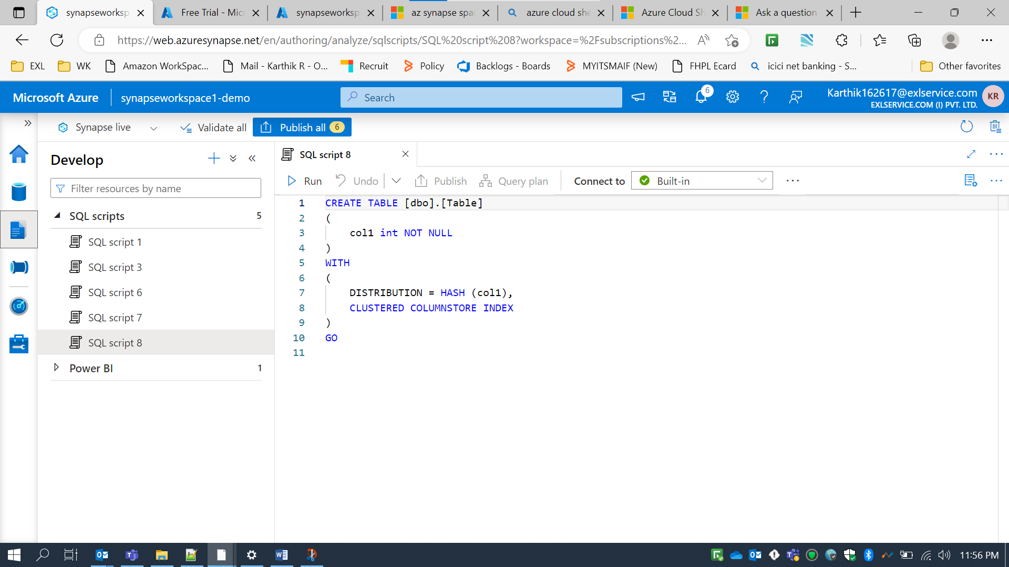Image resolution: width=1009 pixels, height=567 pixels.
Task: Go to the Home hub icon
Action: 19,154
